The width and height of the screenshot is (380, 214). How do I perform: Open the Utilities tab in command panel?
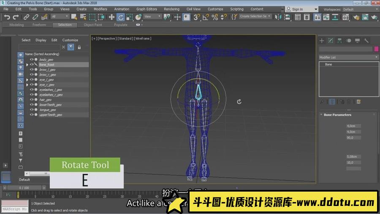[x=366, y=41]
